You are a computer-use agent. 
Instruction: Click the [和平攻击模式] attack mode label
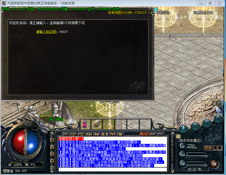190,141
